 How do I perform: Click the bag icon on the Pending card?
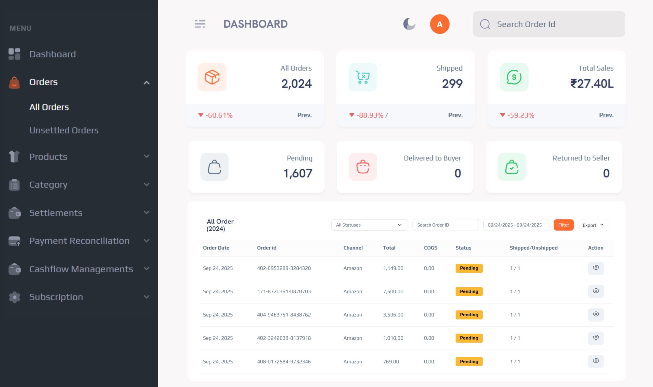coord(214,167)
